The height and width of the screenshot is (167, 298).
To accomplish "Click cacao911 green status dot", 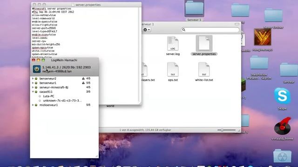I will 36,92.
